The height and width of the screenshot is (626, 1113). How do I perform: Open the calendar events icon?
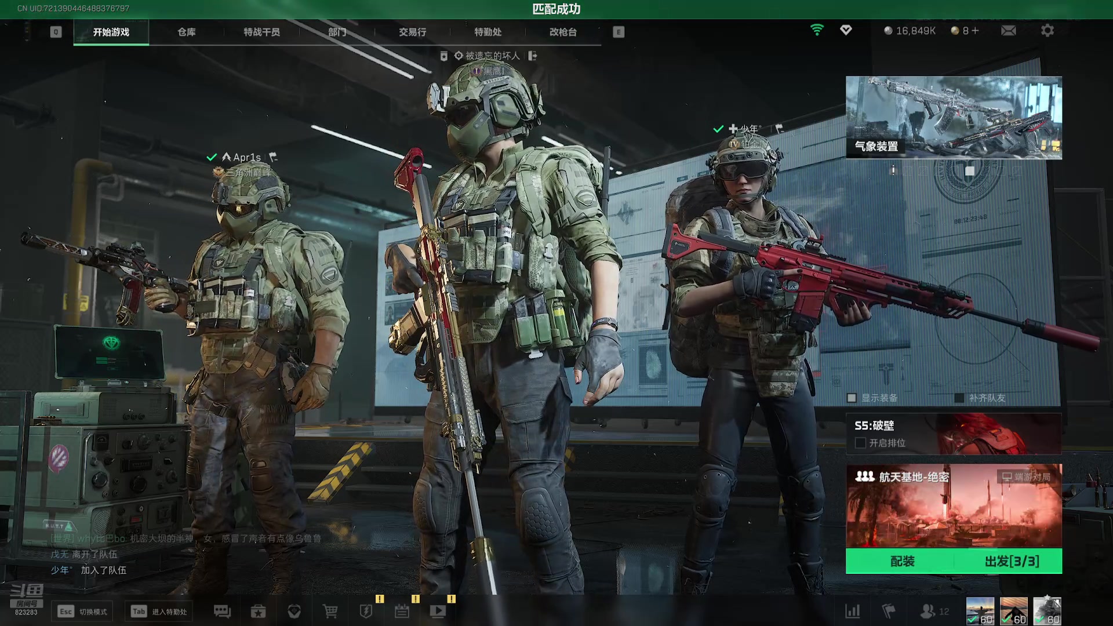click(402, 611)
